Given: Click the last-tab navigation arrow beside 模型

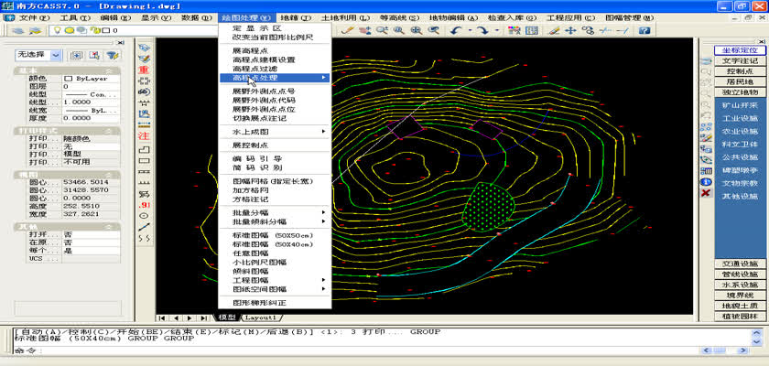Looking at the screenshot, I should coord(203,318).
